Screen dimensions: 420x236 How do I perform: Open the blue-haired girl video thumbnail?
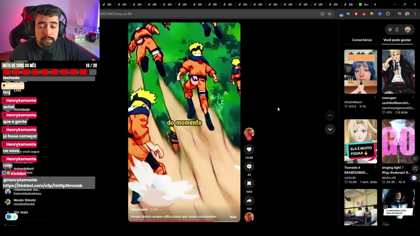point(361,72)
